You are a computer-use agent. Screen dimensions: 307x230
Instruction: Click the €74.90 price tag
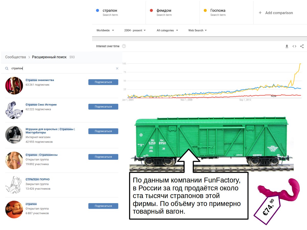point(267,210)
